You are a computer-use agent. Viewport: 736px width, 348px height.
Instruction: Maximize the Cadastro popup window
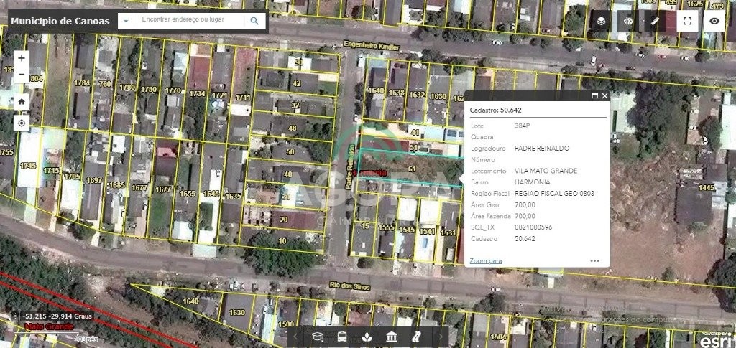point(595,95)
